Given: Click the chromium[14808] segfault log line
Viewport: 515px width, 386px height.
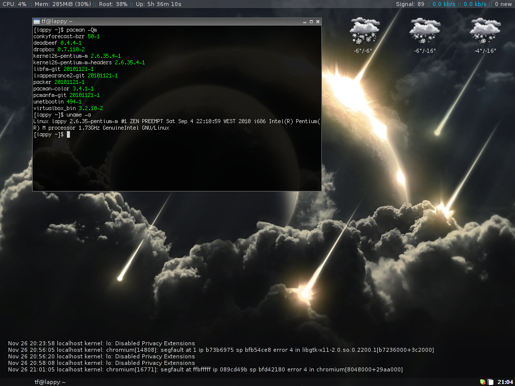Looking at the screenshot, I should pyautogui.click(x=221, y=350).
